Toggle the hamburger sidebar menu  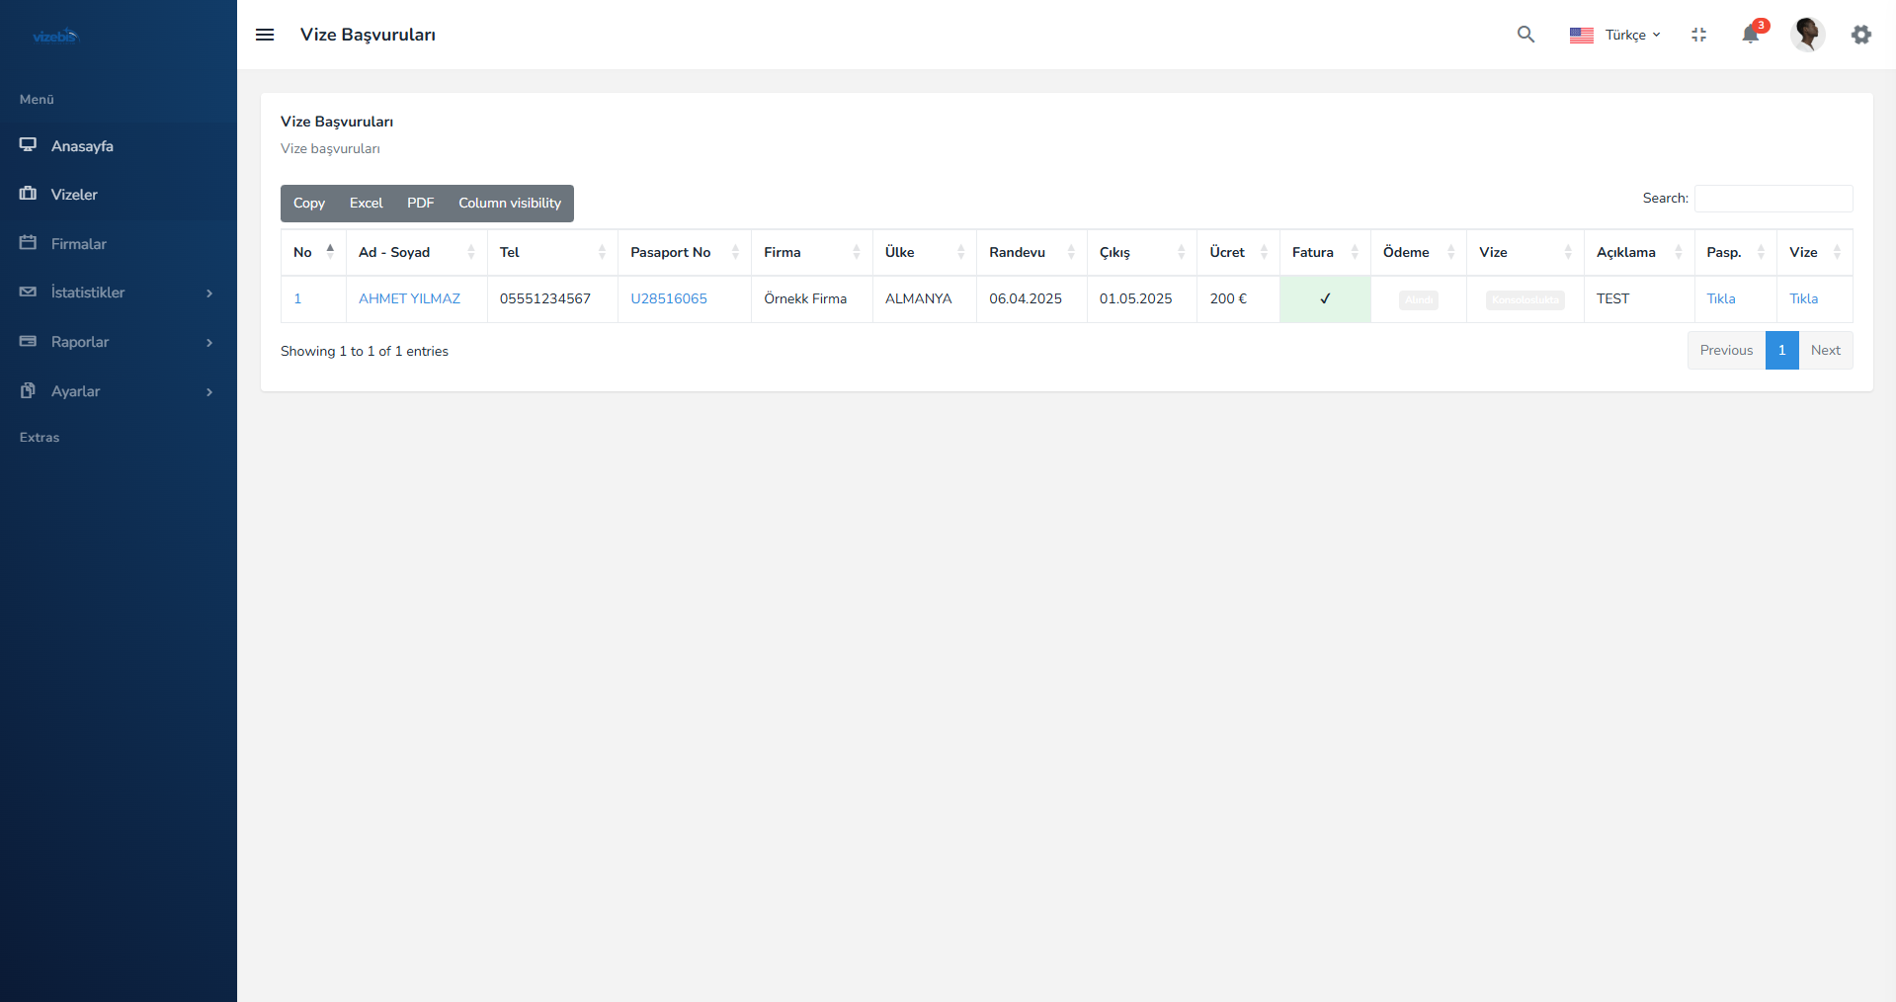[x=265, y=35]
